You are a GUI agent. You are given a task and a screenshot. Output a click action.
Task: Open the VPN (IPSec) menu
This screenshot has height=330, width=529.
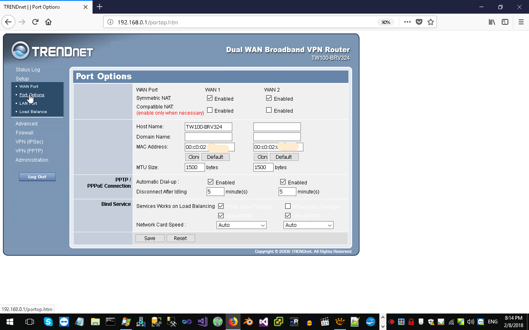tap(29, 142)
